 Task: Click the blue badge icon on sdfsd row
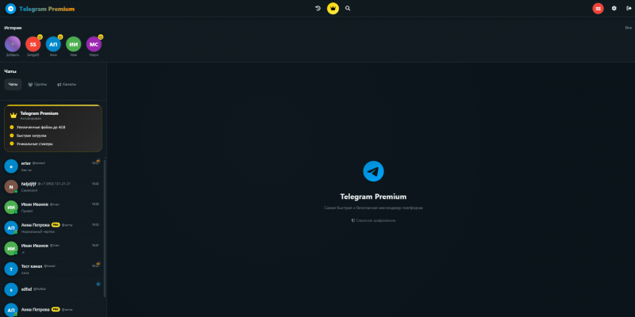(98, 284)
